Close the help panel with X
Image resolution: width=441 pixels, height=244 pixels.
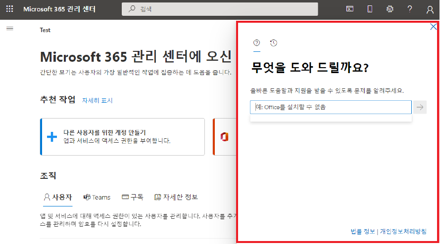pos(433,27)
